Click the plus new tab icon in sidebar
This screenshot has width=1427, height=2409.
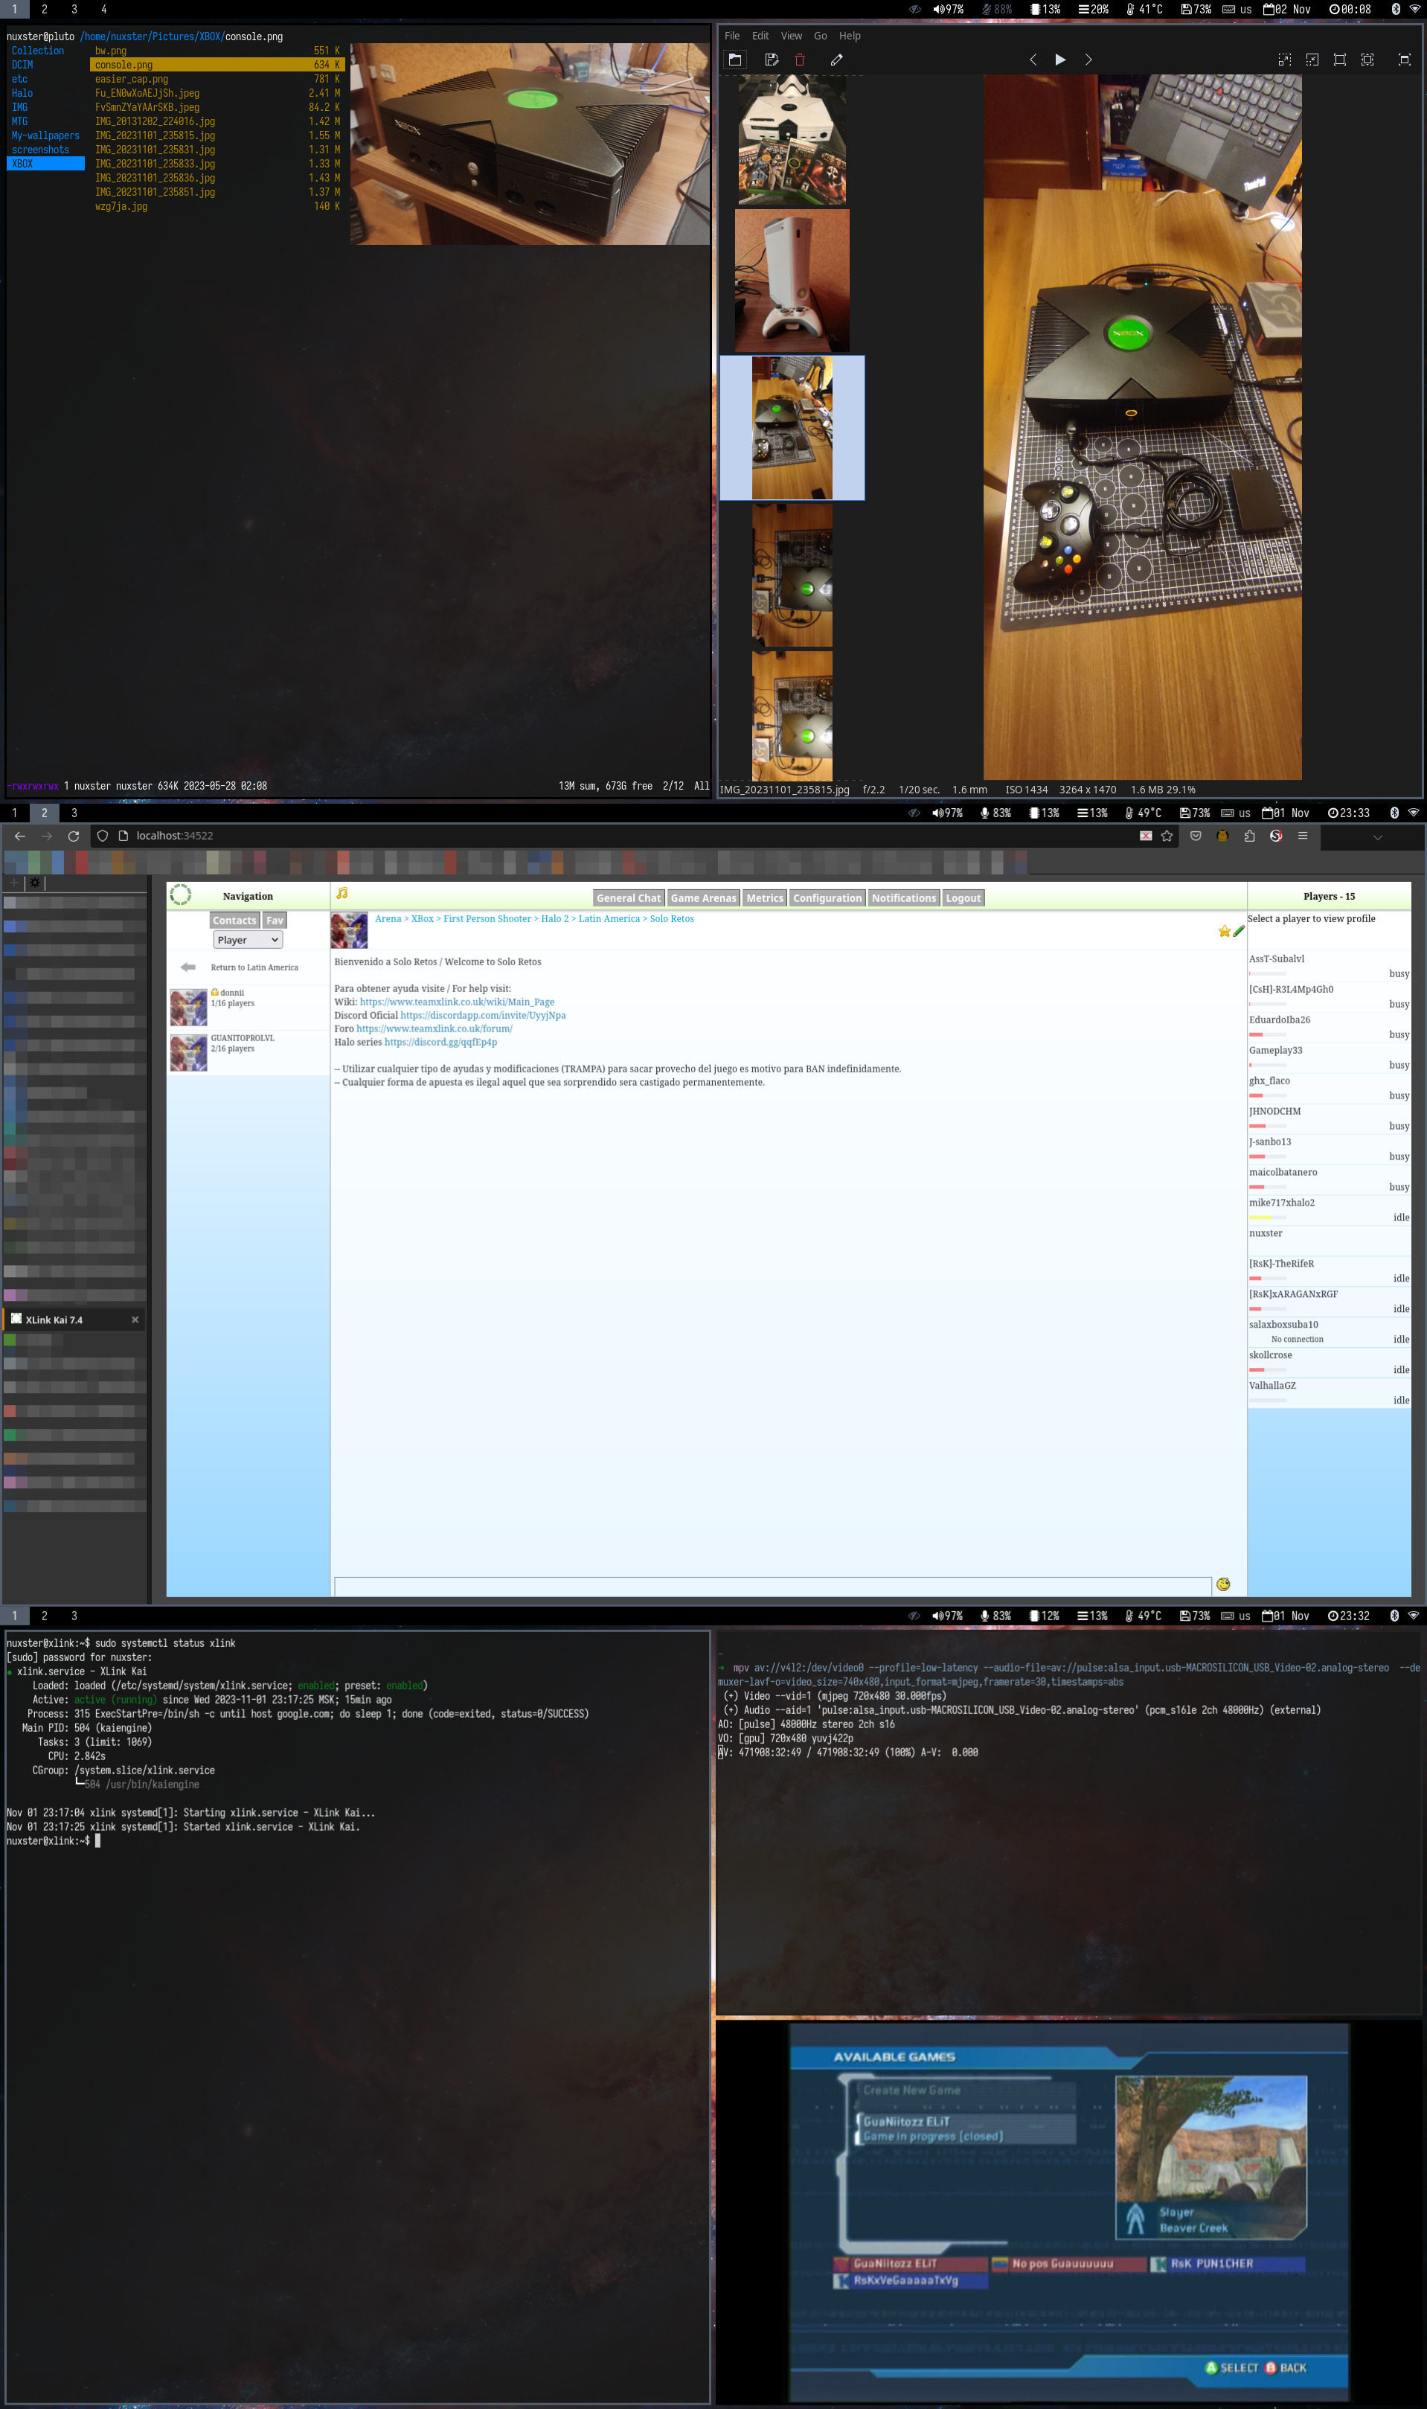13,883
